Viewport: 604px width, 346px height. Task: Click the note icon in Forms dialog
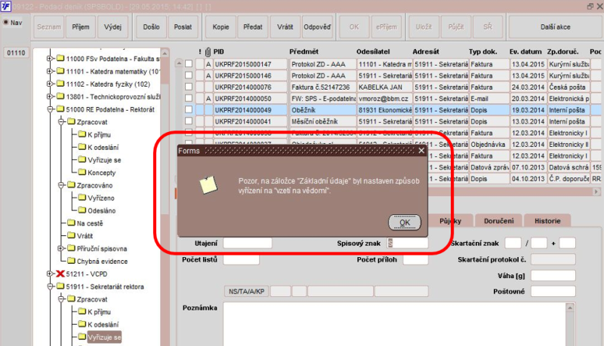(208, 185)
